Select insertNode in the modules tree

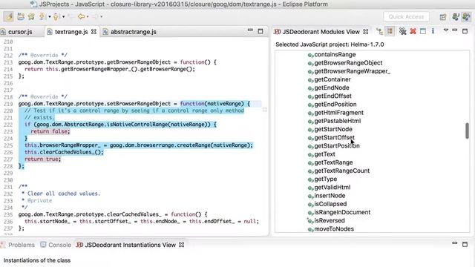(330, 196)
